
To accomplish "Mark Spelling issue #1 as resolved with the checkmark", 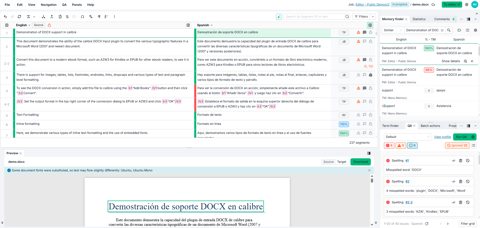I will click(x=454, y=161).
